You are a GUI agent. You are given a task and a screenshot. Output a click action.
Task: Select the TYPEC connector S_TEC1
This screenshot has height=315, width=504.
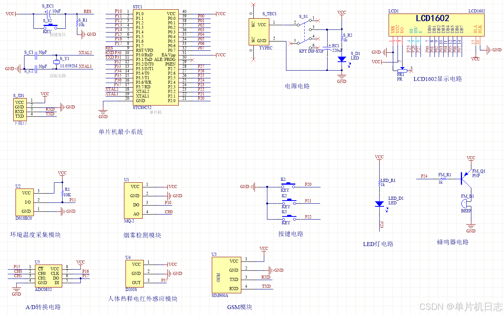pyautogui.click(x=259, y=32)
